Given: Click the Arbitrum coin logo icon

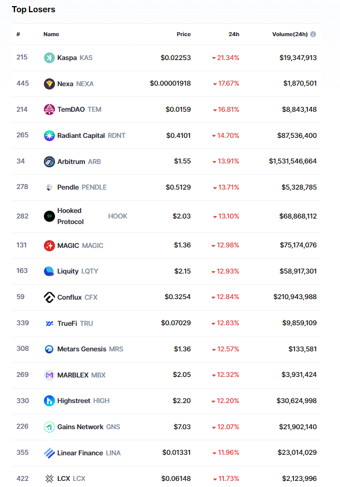Looking at the screenshot, I should click(49, 162).
